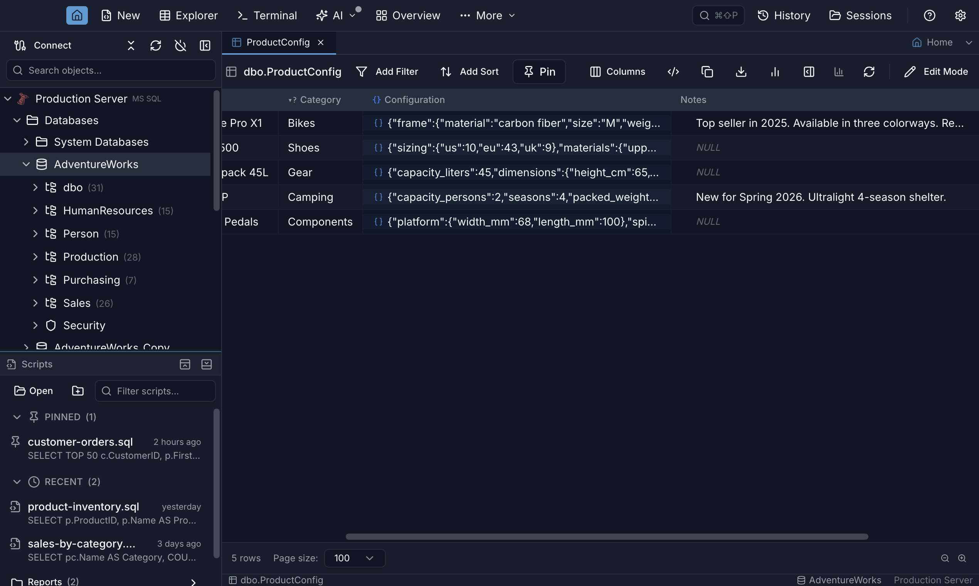Viewport: 979px width, 586px height.
Task: Go to the Home icon button
Action: tap(77, 15)
